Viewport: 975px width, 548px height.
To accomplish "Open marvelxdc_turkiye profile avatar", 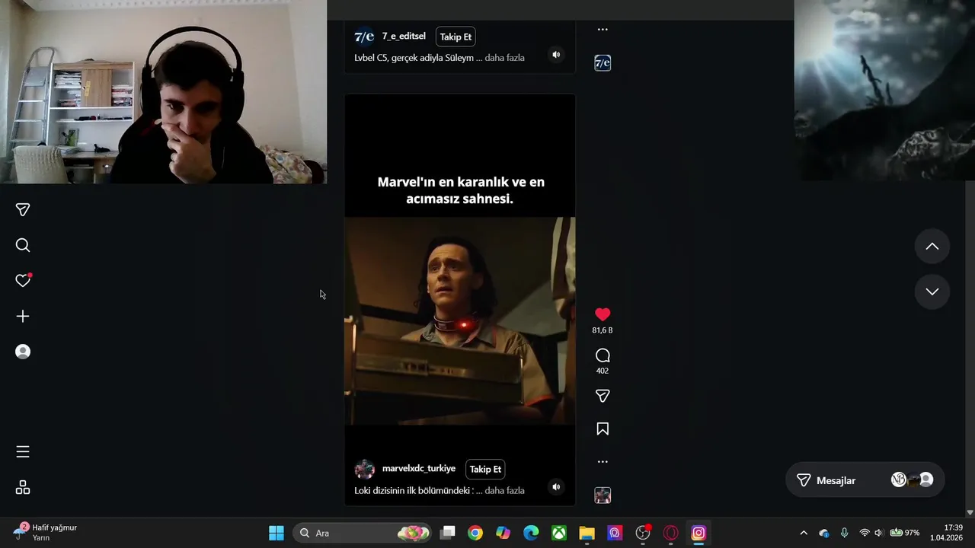I will point(365,469).
